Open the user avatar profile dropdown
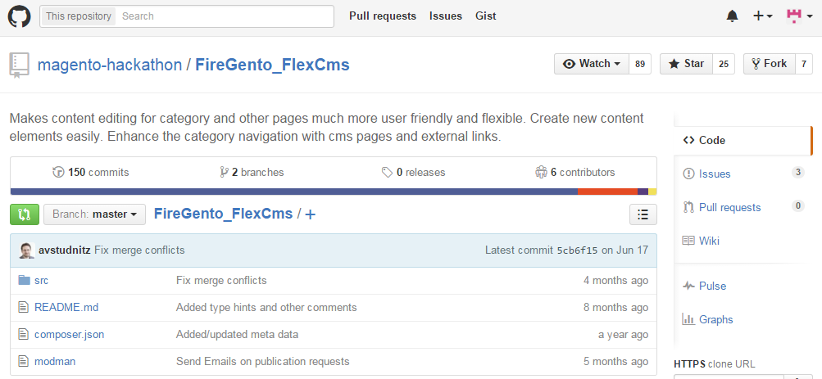Screen dimensions: 822x379 point(797,16)
